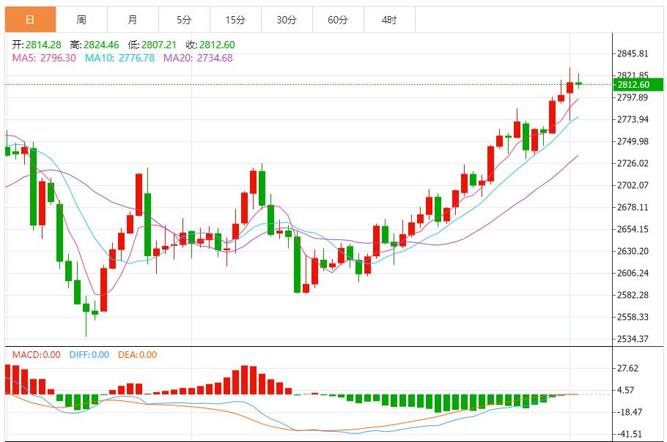Image resolution: width=667 pixels, height=442 pixels.
Task: Click the 高:2824.46 high price text
Action: click(97, 45)
